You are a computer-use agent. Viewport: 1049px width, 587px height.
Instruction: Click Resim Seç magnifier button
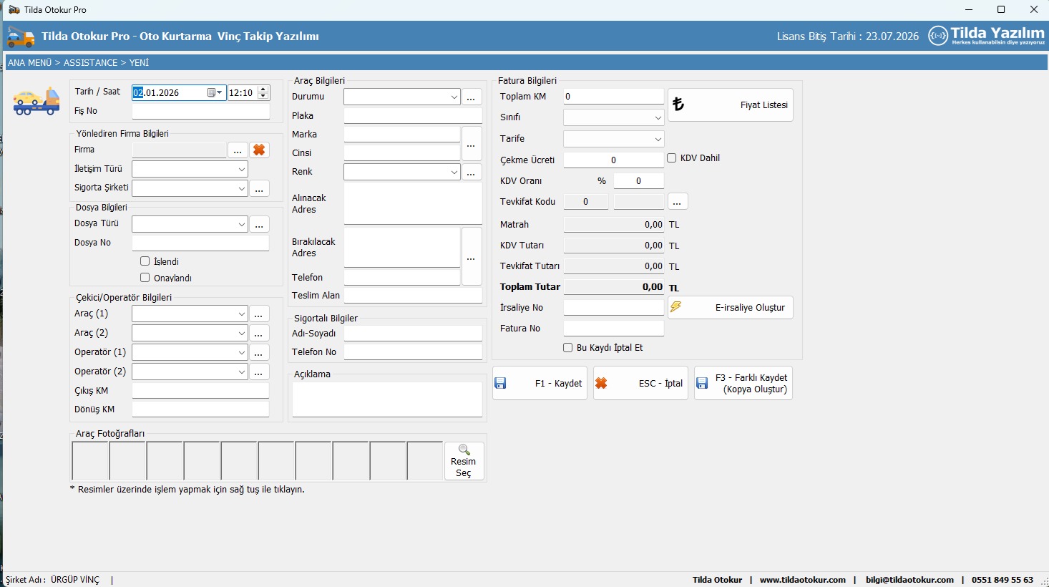click(464, 461)
